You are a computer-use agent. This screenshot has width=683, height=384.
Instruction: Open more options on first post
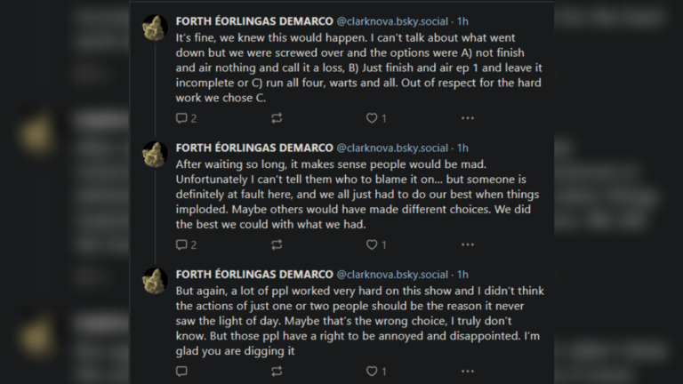(468, 118)
